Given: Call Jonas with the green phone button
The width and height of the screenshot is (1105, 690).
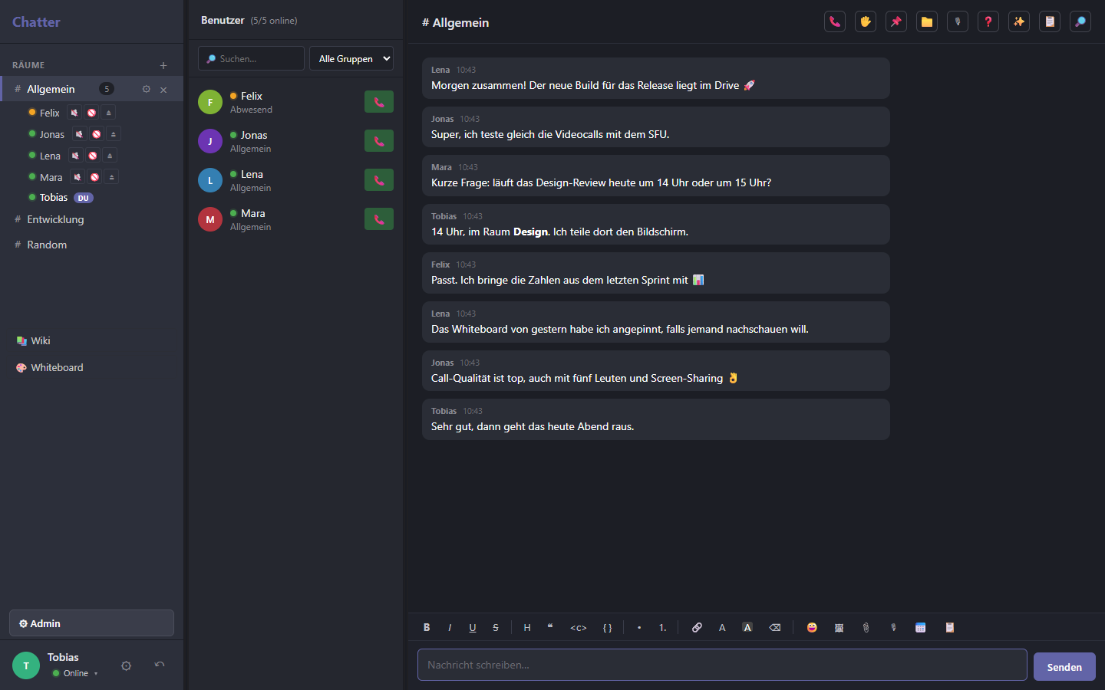Looking at the screenshot, I should (x=379, y=141).
